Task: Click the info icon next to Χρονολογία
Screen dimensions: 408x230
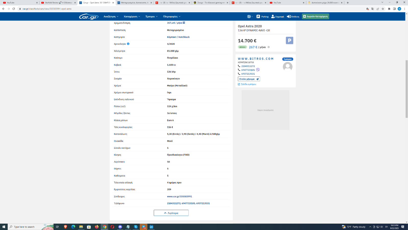Action: click(128, 44)
